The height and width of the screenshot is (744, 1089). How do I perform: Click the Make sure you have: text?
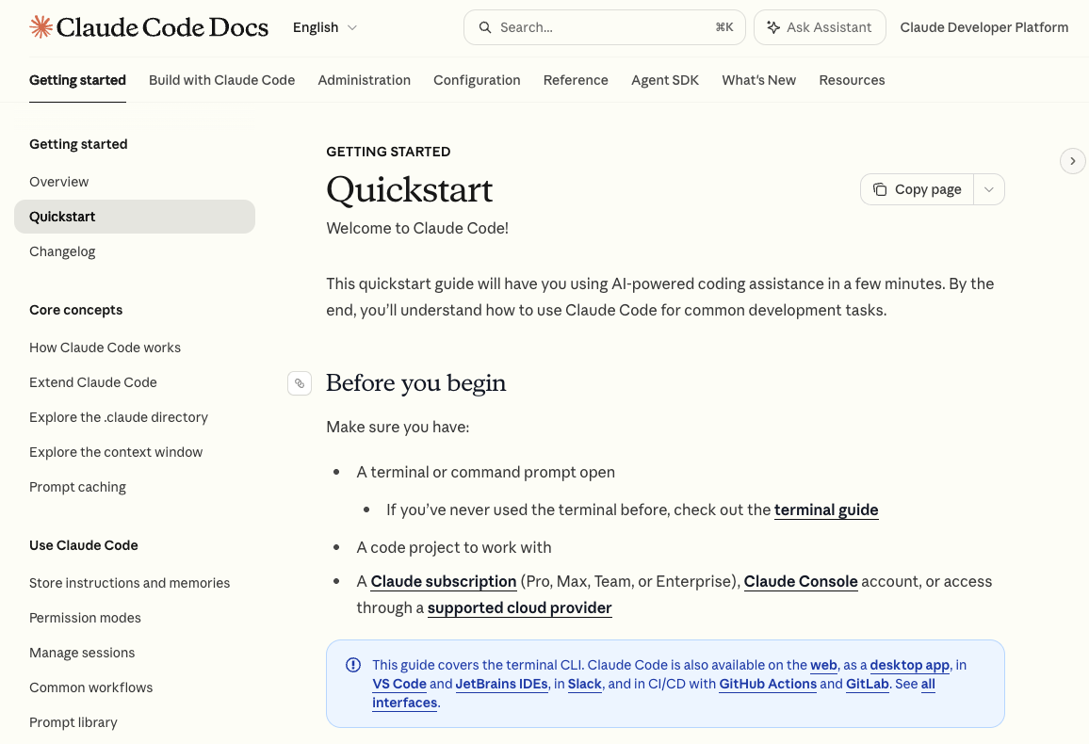pyautogui.click(x=398, y=427)
